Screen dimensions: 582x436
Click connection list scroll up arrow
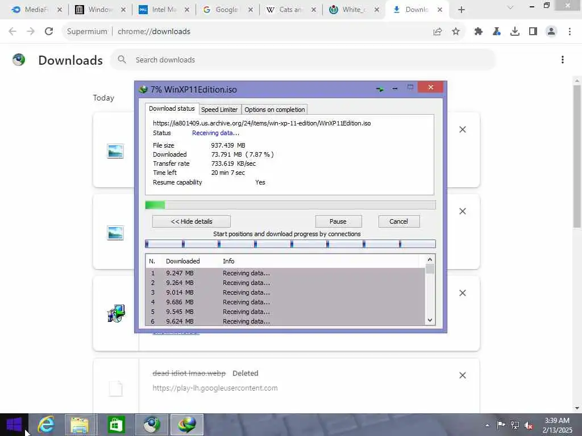pos(430,259)
